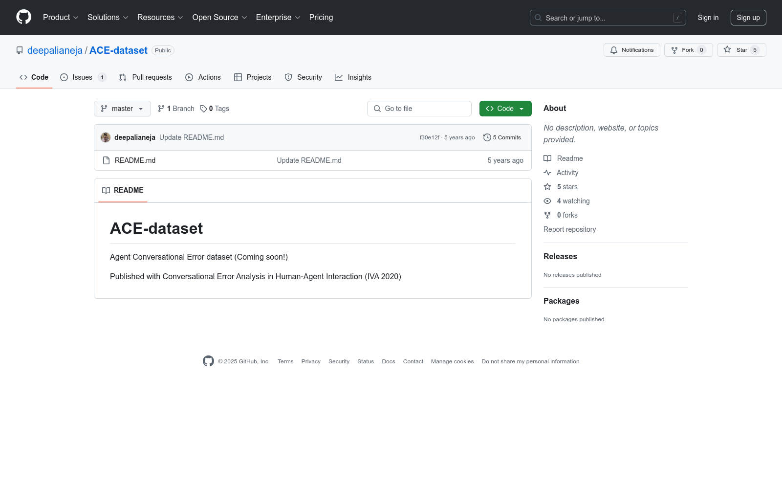Focus the Search or jump to field
Image resolution: width=782 pixels, height=489 pixels.
[608, 18]
